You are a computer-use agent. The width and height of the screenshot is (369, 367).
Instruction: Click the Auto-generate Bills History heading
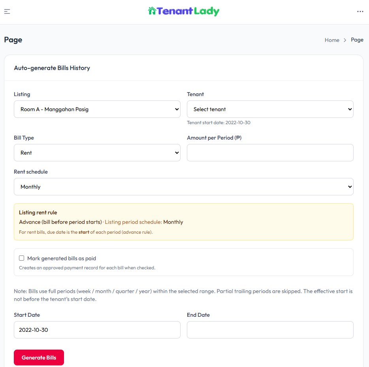[52, 68]
